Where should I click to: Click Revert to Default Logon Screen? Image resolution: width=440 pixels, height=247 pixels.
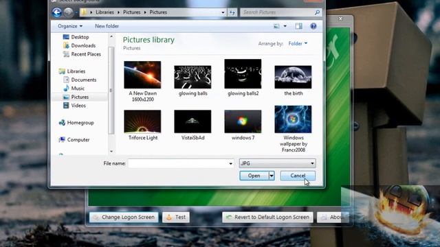pos(267,217)
